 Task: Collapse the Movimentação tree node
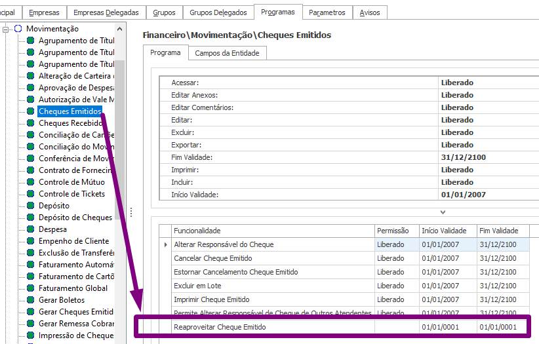(x=7, y=29)
